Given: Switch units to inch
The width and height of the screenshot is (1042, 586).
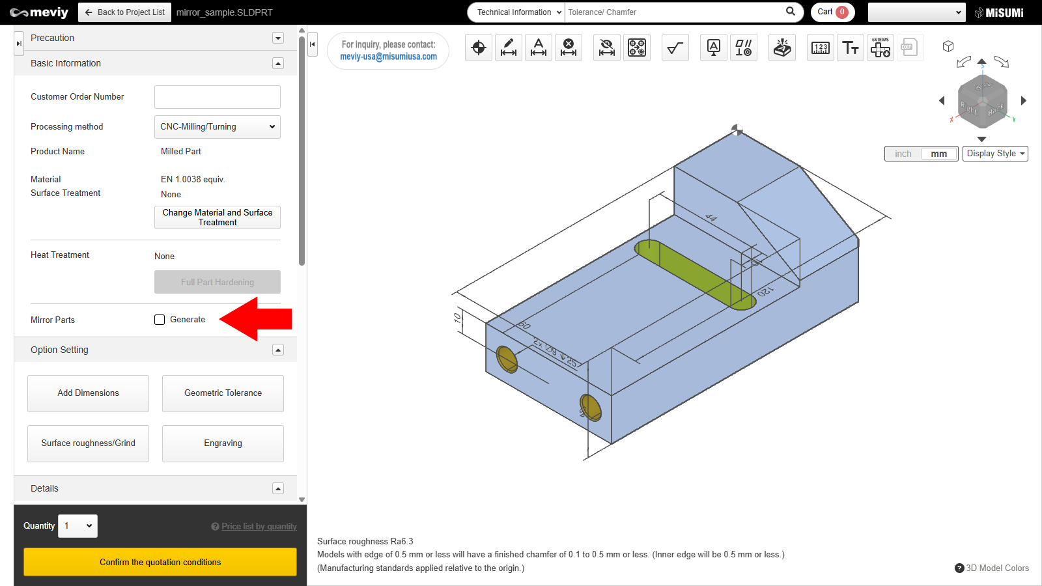Looking at the screenshot, I should [903, 154].
